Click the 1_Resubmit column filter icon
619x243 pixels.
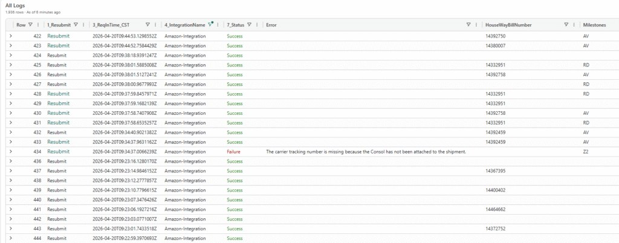click(x=76, y=25)
